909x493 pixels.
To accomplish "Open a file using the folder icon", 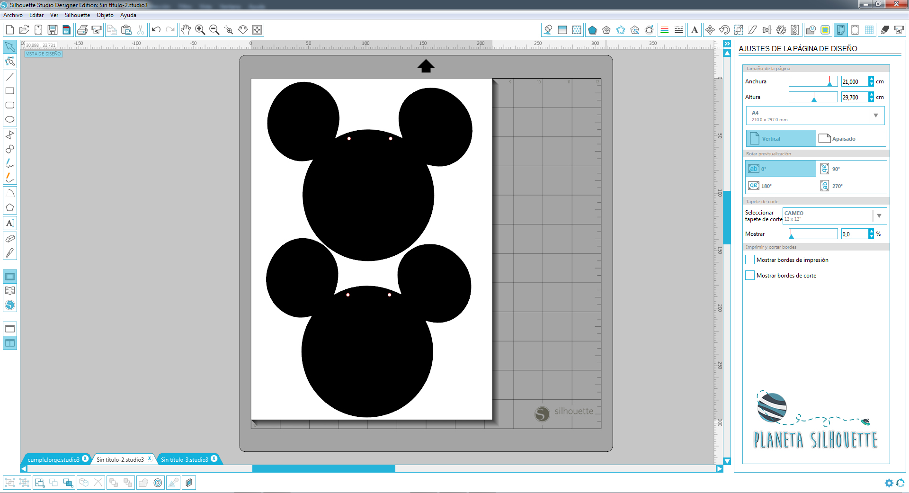I will tap(24, 30).
